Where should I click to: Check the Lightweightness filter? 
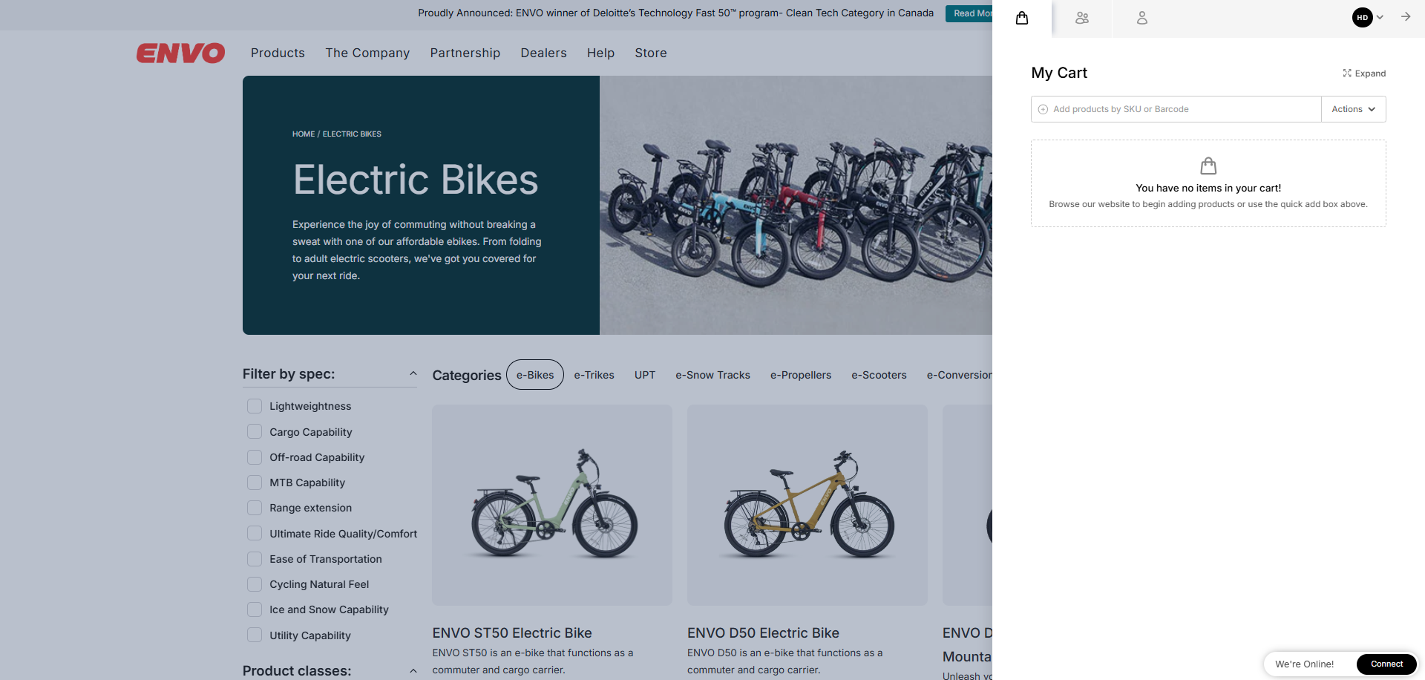pyautogui.click(x=255, y=406)
